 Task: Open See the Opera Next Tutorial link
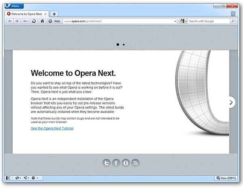(x=52, y=128)
